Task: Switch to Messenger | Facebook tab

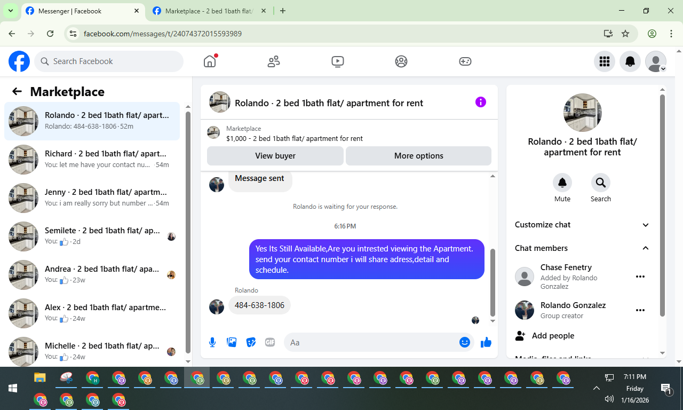Action: tap(84, 11)
